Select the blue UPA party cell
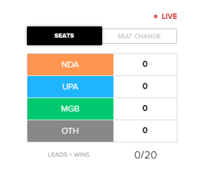This screenshot has height=187, width=200. [70, 87]
